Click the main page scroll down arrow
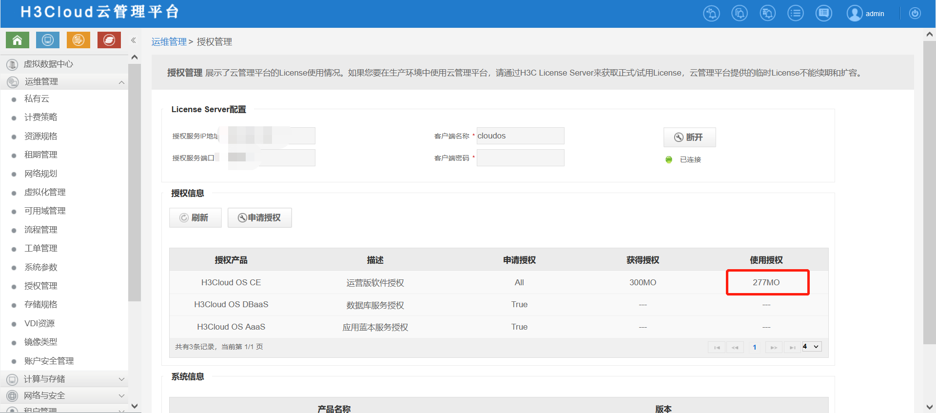 [x=929, y=407]
